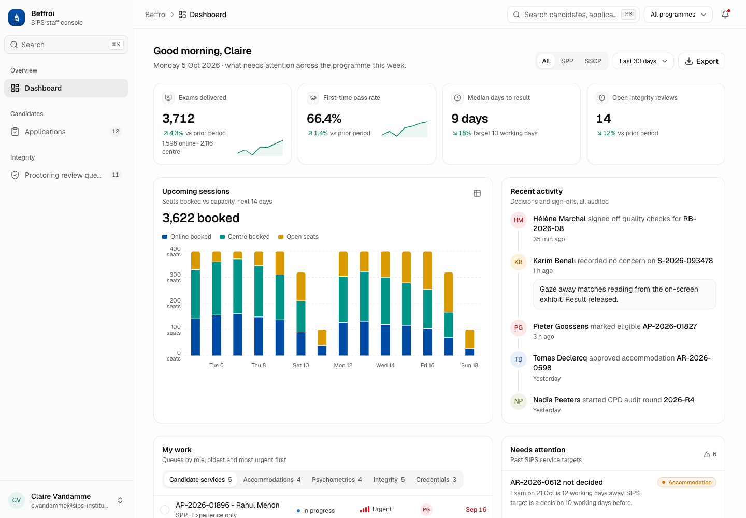Open the Last 30 days range dropdown
The height and width of the screenshot is (518, 746).
point(643,61)
